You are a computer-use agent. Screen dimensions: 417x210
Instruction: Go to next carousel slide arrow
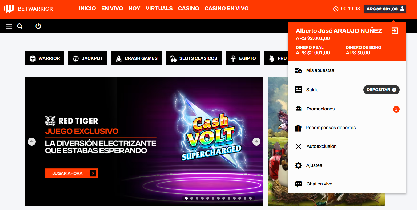pyautogui.click(x=256, y=142)
